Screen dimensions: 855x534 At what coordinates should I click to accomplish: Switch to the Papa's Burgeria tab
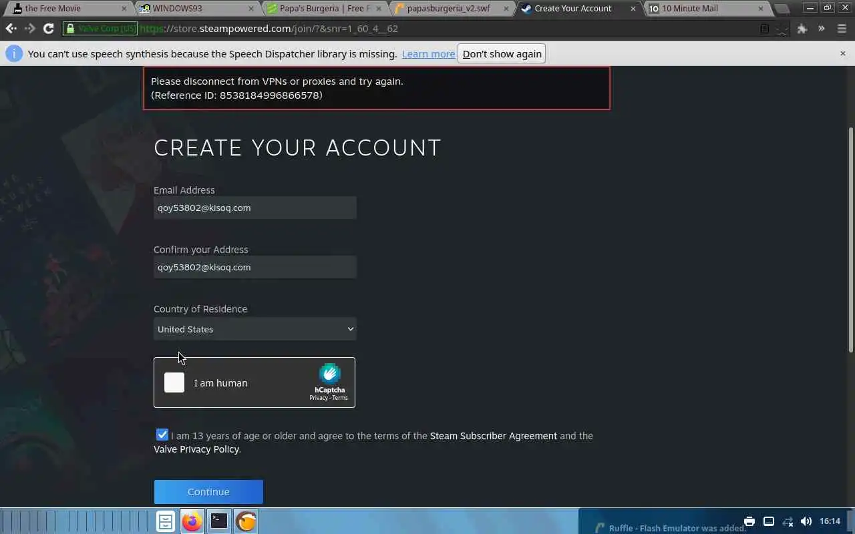[x=323, y=9]
